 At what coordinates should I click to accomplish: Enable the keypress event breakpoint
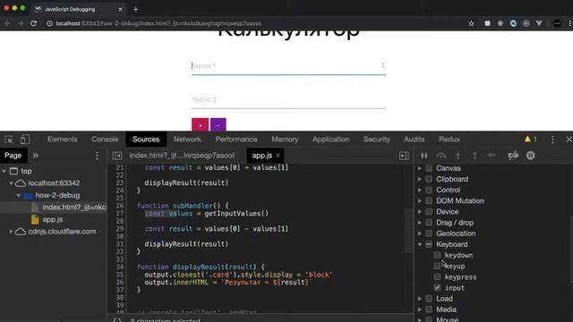[x=437, y=276]
